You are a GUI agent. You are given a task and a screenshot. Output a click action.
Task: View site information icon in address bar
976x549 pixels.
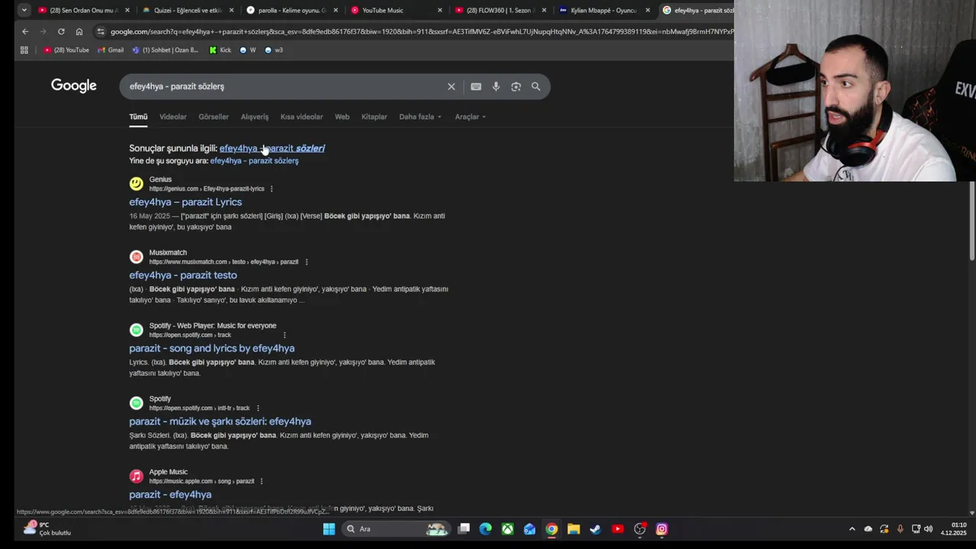click(x=101, y=31)
